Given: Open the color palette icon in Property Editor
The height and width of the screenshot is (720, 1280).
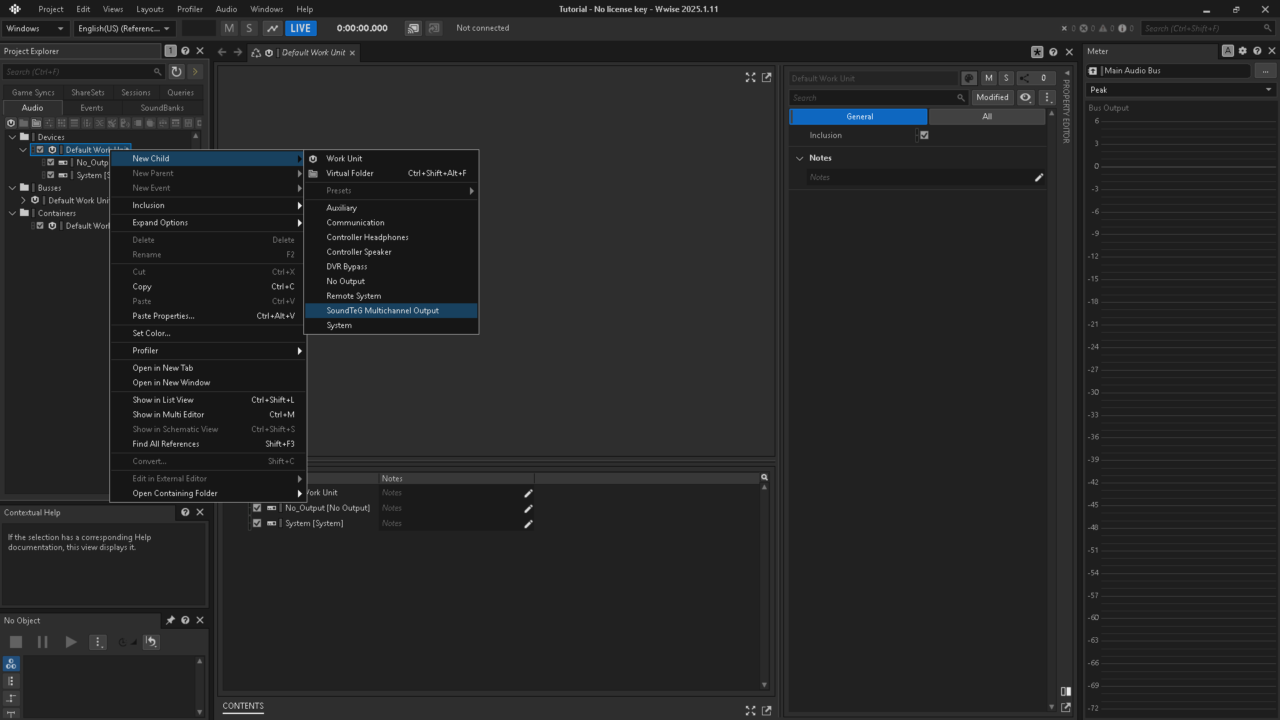Looking at the screenshot, I should (x=969, y=78).
